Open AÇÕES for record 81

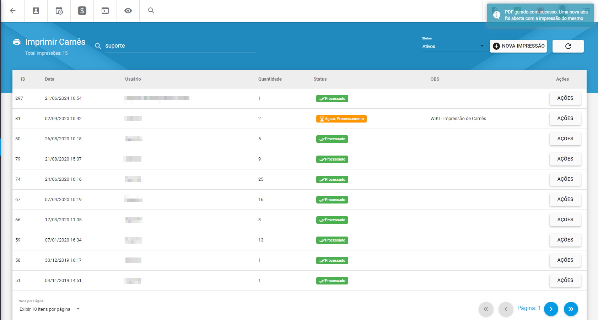pyautogui.click(x=565, y=119)
